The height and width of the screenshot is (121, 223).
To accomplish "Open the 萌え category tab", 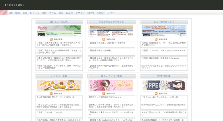I will pos(61,13).
